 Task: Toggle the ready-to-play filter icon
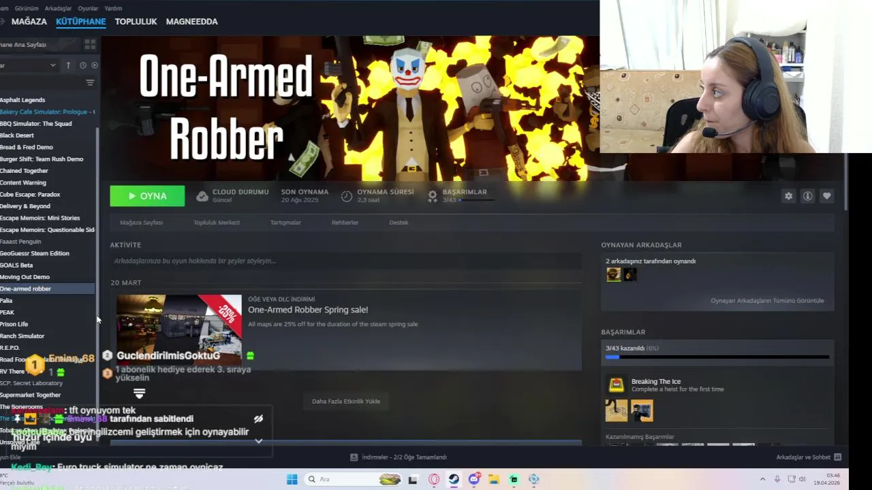click(x=95, y=65)
